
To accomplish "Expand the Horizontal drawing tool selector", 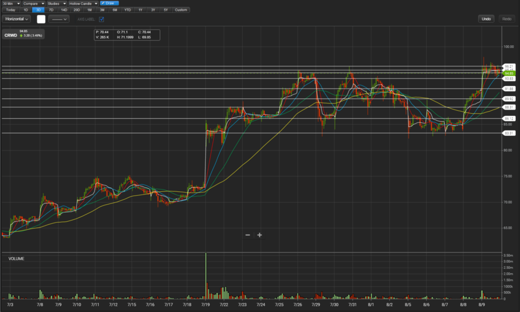I will (17, 19).
